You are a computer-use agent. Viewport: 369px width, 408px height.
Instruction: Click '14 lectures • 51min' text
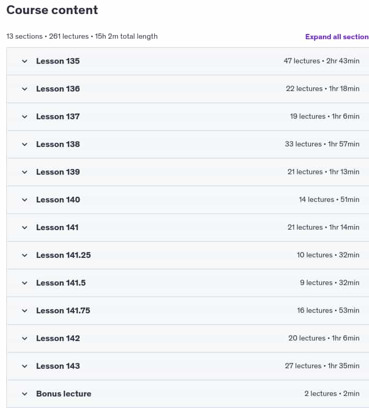(329, 200)
